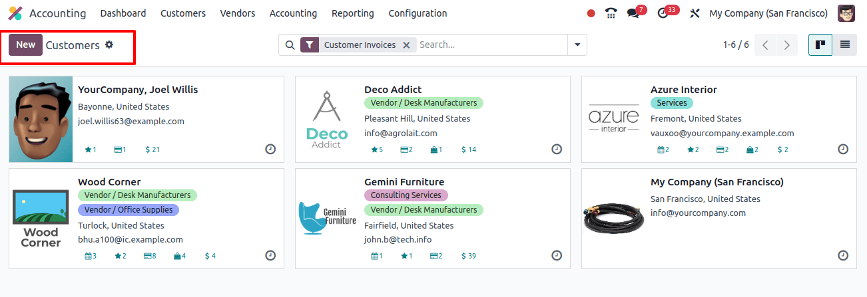Open the Gemini Furniture record title

(404, 182)
